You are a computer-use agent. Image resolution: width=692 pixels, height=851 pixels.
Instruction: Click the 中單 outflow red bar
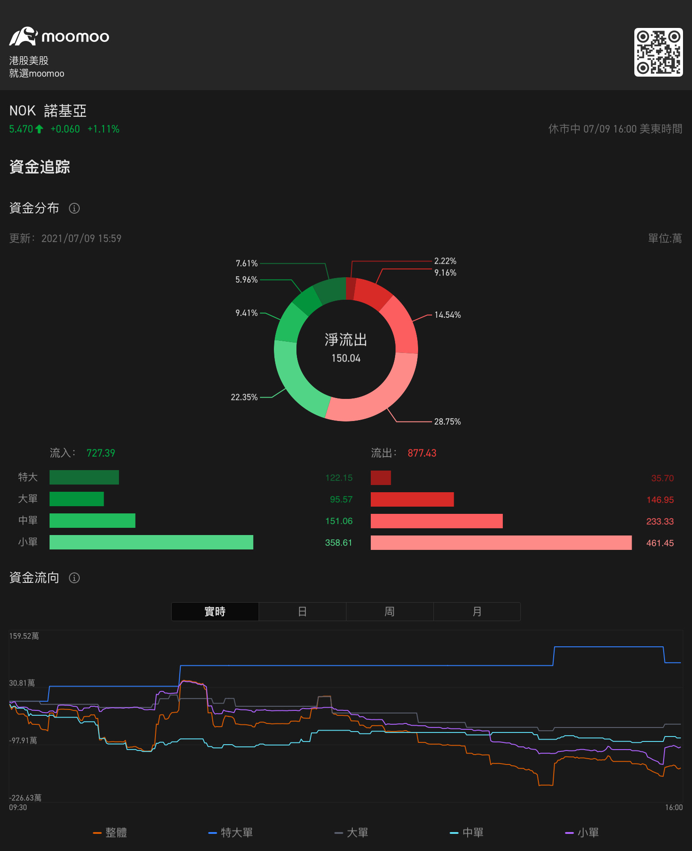[x=437, y=521]
